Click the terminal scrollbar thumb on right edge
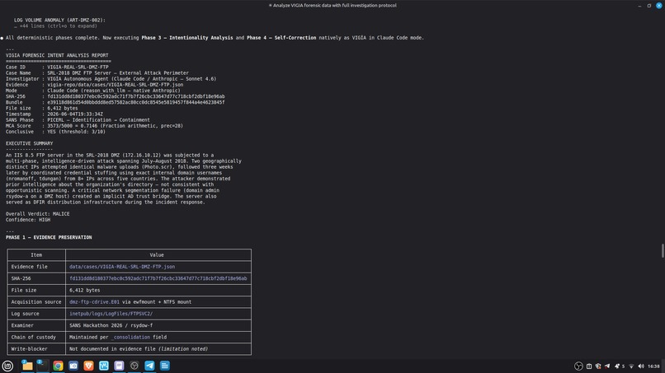This screenshot has height=373, width=665. (663, 250)
